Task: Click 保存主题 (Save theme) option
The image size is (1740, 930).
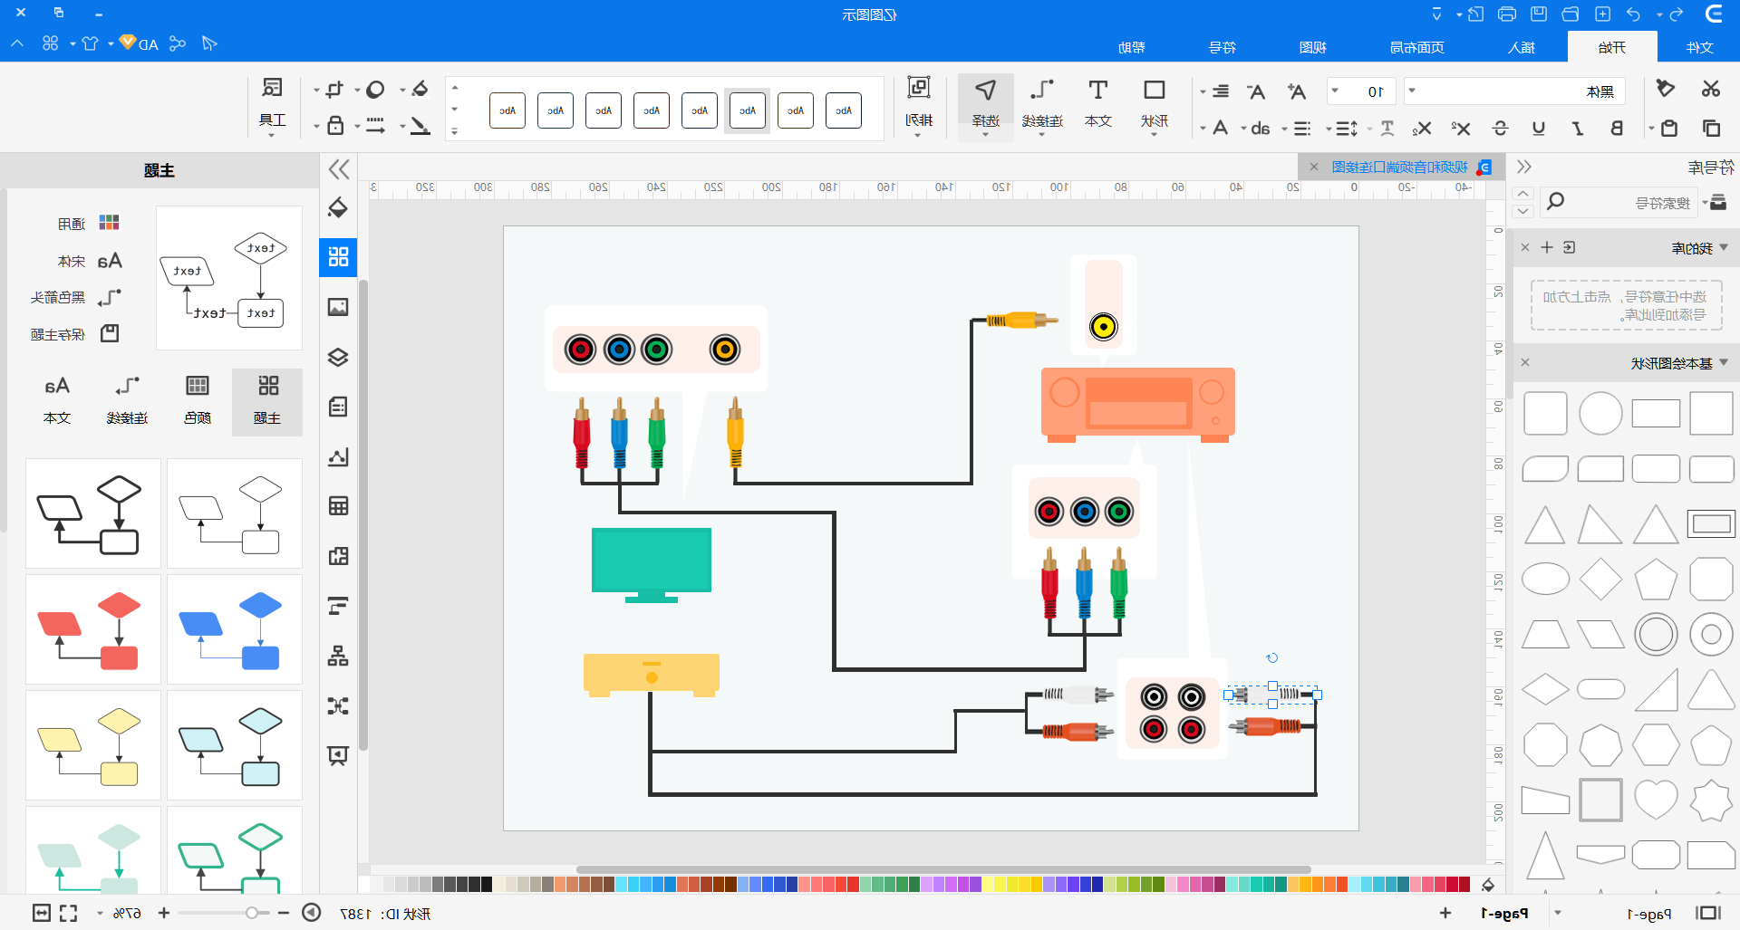Action: coord(74,334)
